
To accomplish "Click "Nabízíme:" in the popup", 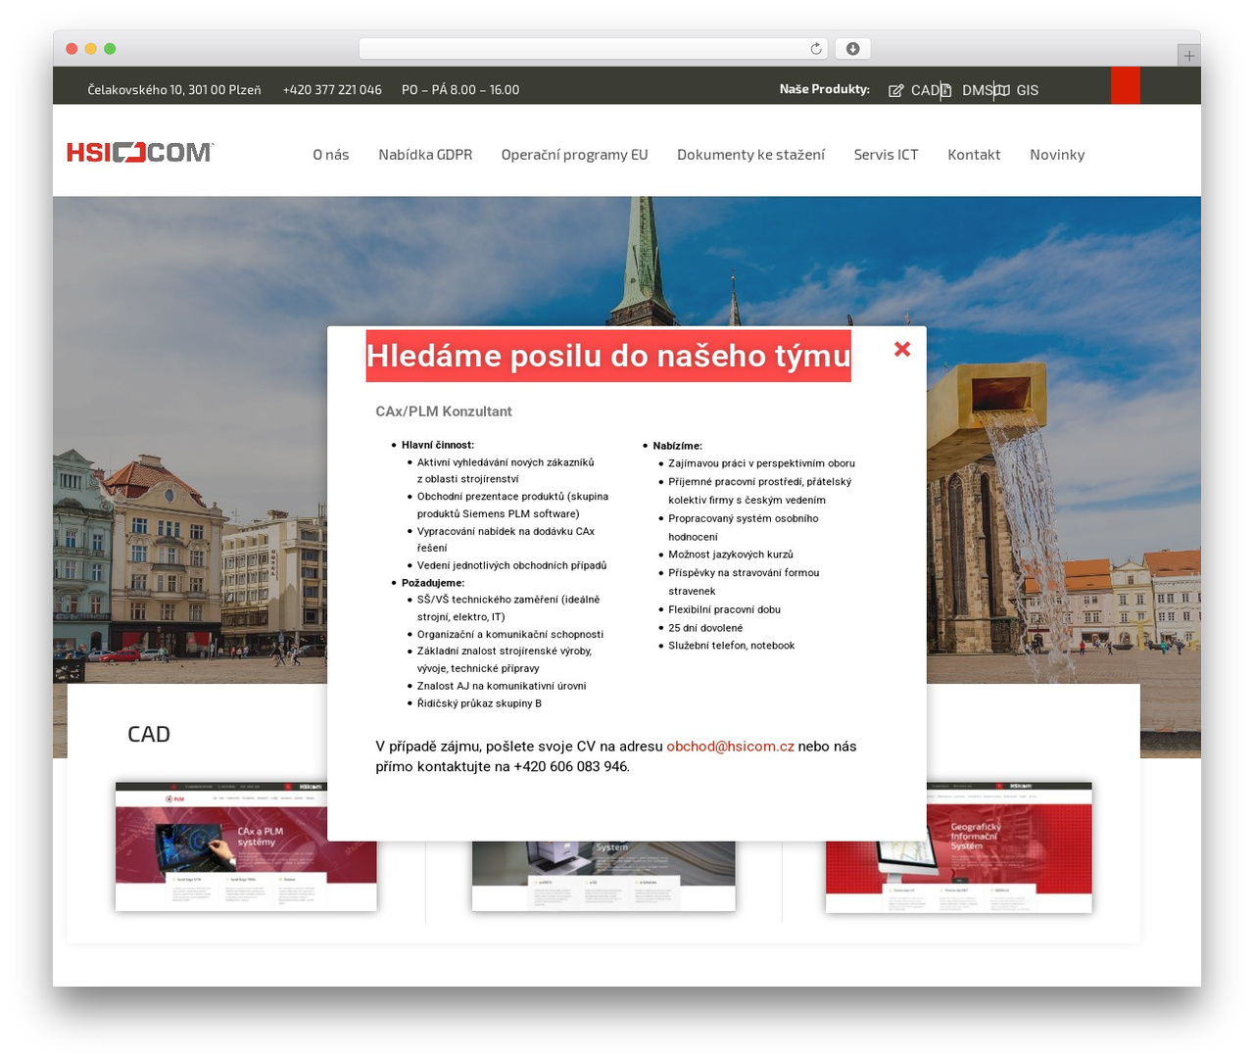I will tap(678, 446).
